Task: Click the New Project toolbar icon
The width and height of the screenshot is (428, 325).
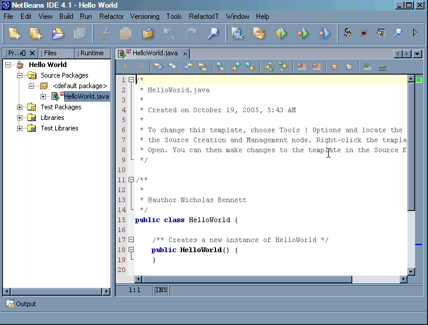Action: 36,33
